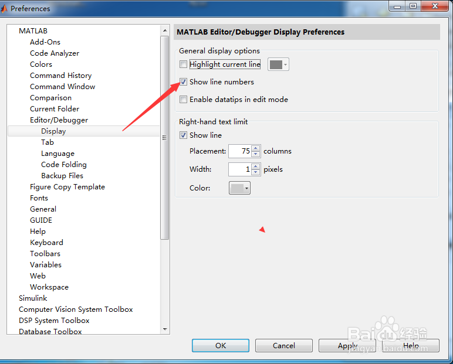Click the Cancel button
Viewport: 453px width, 364px height.
(x=283, y=345)
